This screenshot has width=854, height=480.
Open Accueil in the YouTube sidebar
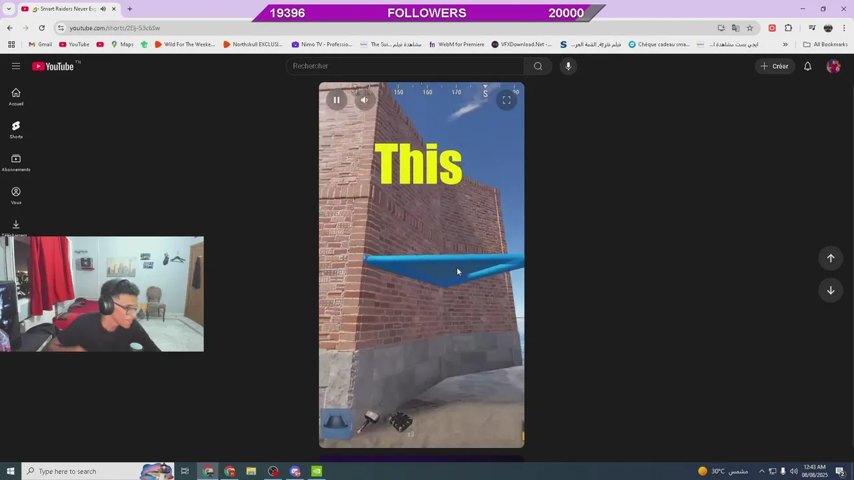tap(16, 97)
